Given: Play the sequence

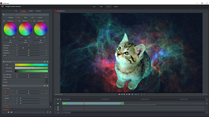Looking at the screenshot, I should coord(124,94).
